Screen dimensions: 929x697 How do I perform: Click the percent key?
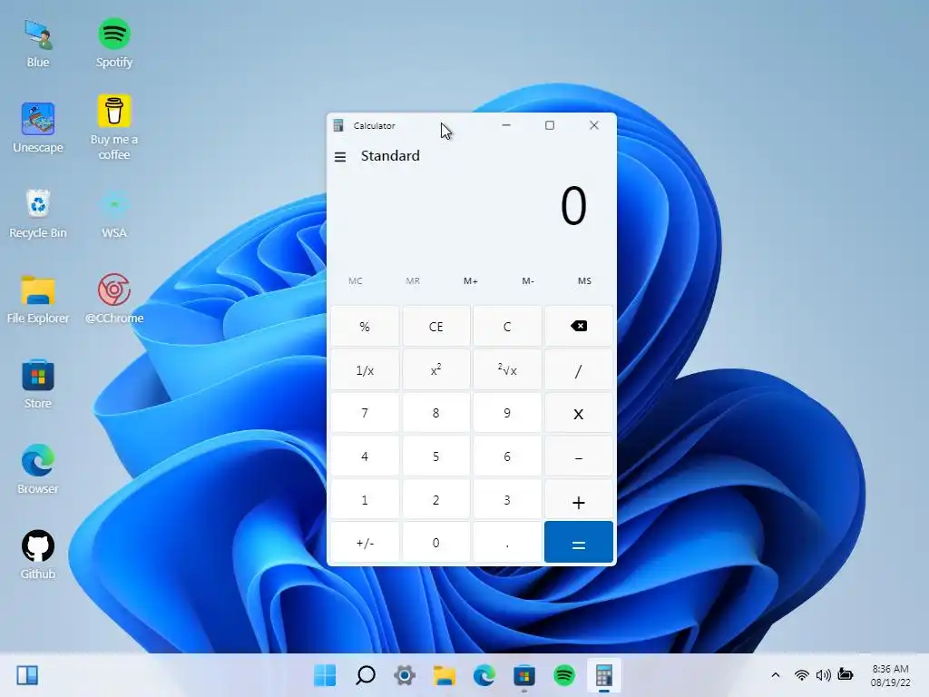(365, 326)
